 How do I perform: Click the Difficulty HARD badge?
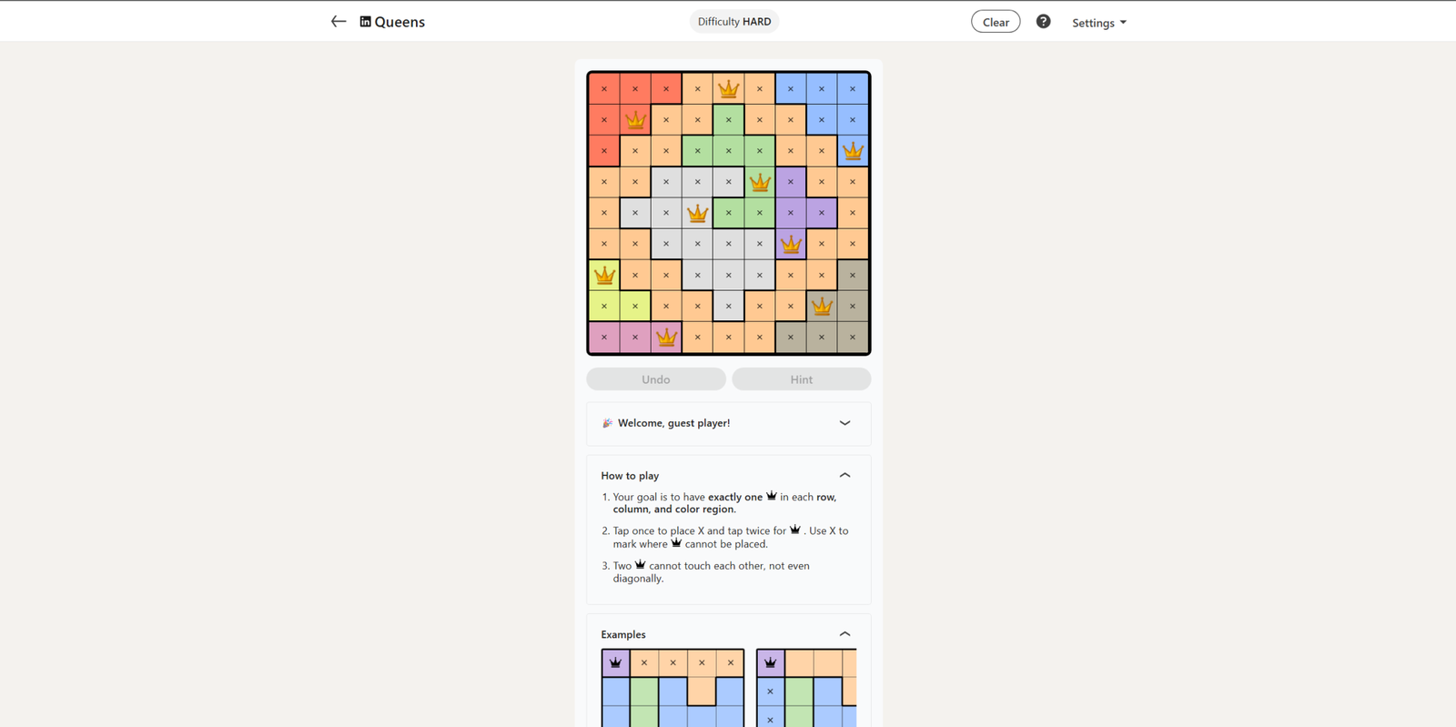(733, 22)
